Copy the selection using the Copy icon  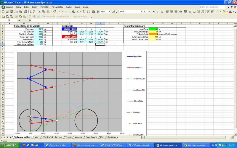click(44, 12)
